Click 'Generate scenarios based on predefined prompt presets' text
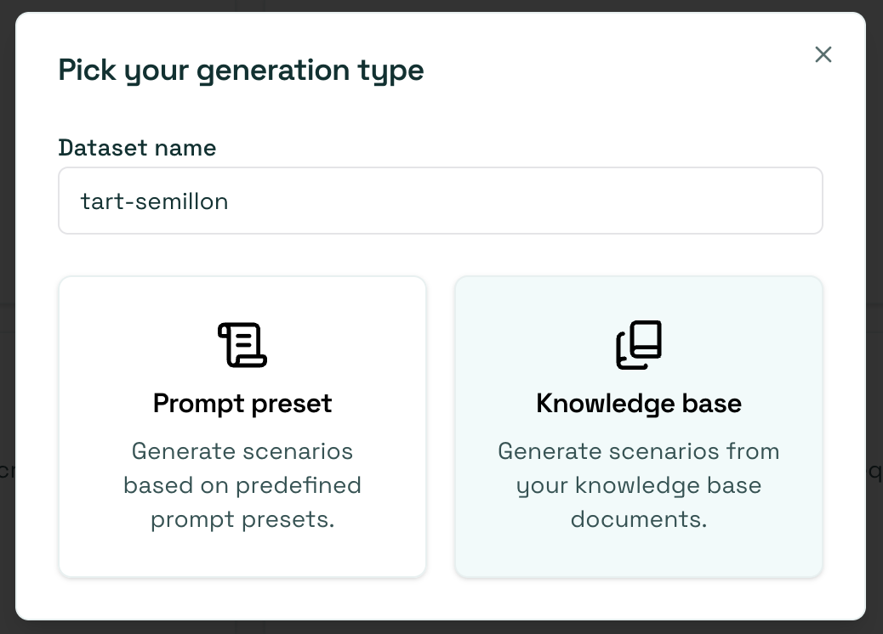 pyautogui.click(x=242, y=485)
